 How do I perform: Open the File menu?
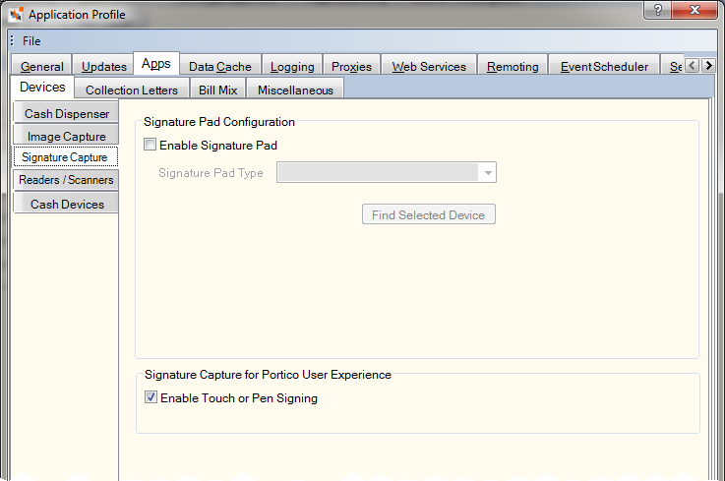(x=31, y=41)
